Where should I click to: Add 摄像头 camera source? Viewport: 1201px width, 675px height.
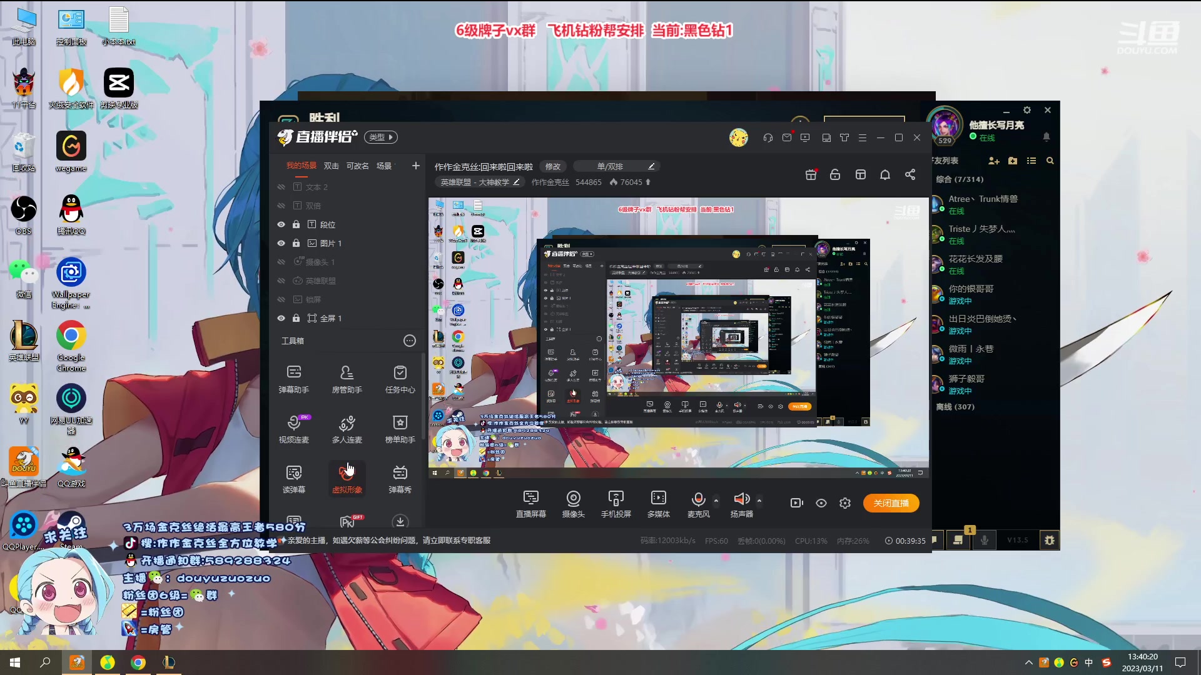tap(573, 504)
